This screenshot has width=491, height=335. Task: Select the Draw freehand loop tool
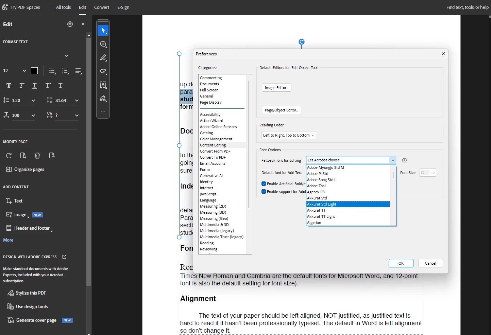103,71
